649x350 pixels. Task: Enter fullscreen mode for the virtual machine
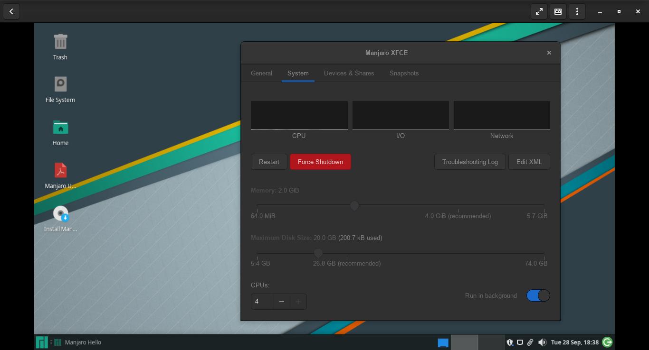[539, 11]
